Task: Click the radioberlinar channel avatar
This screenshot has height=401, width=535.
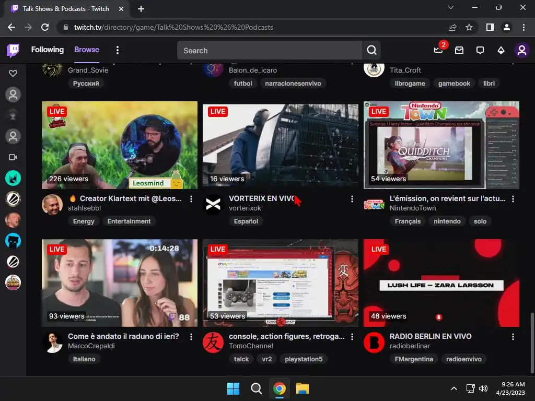Action: [x=374, y=343]
